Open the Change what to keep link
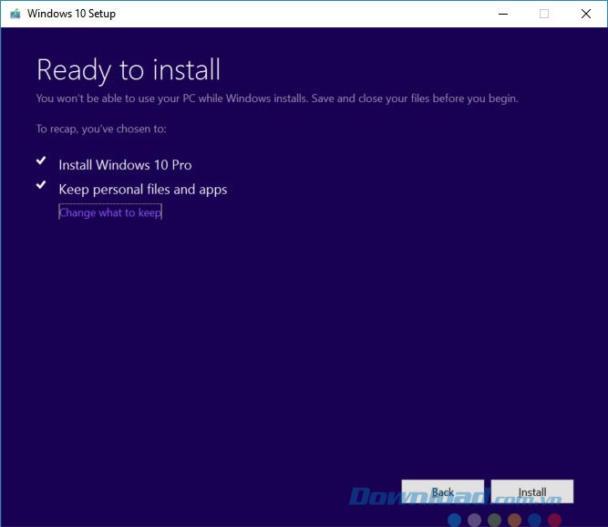This screenshot has width=608, height=527. [110, 212]
